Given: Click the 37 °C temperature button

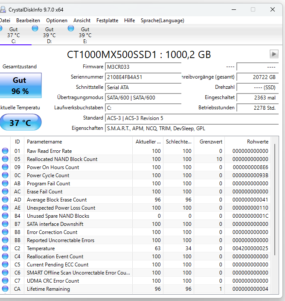Looking at the screenshot, I should point(20,123).
